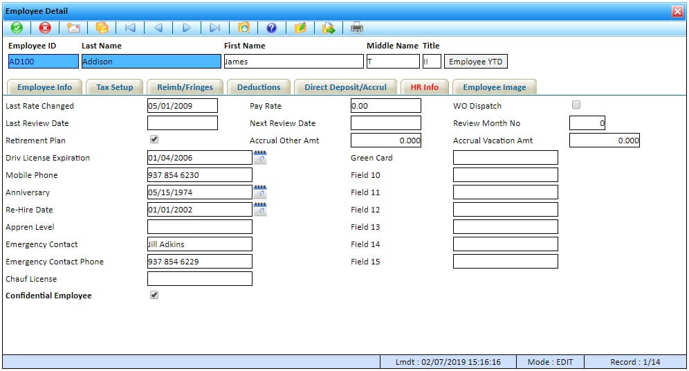The height and width of the screenshot is (371, 689).
Task: Open the Direct Deposit/Accrul tab
Action: click(346, 87)
